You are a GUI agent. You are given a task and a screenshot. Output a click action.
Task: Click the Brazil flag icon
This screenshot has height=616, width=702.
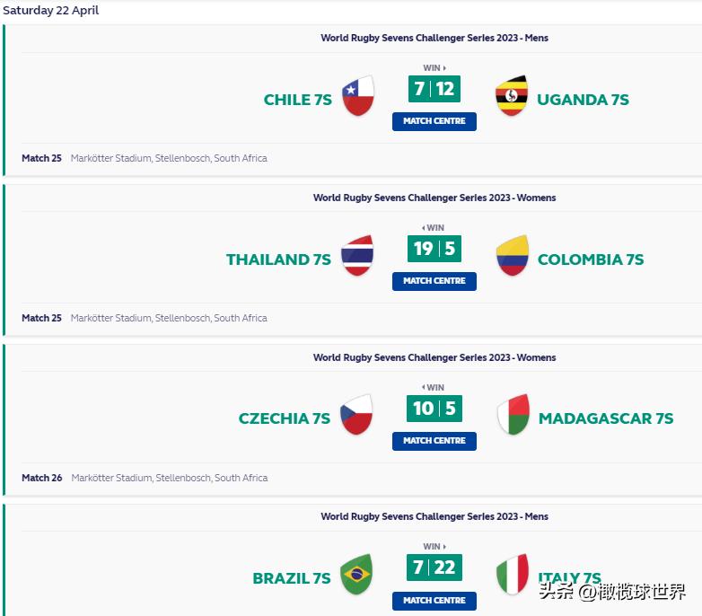[x=357, y=575]
